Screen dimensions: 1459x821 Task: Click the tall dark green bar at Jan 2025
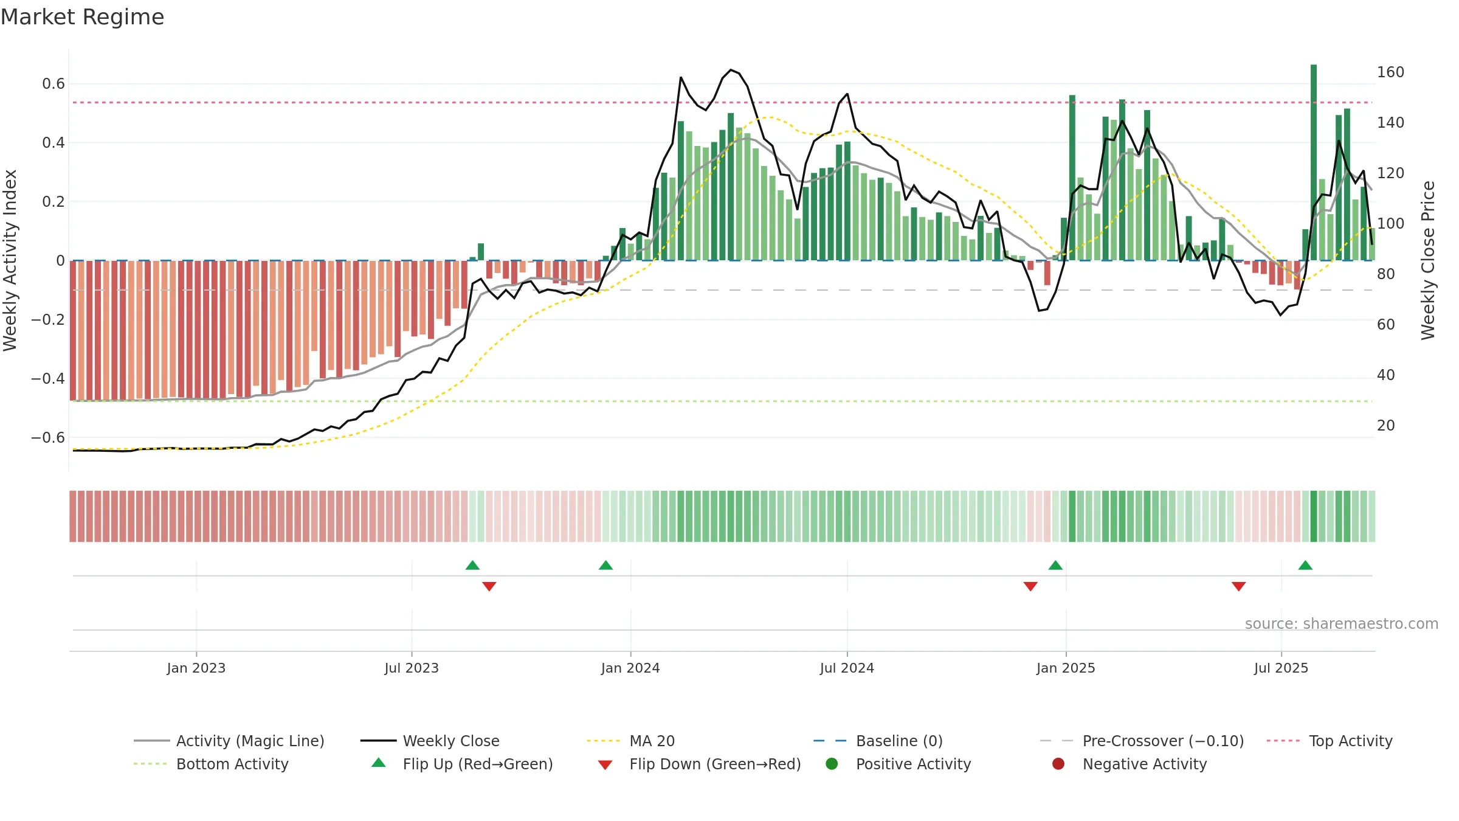coord(1072,178)
